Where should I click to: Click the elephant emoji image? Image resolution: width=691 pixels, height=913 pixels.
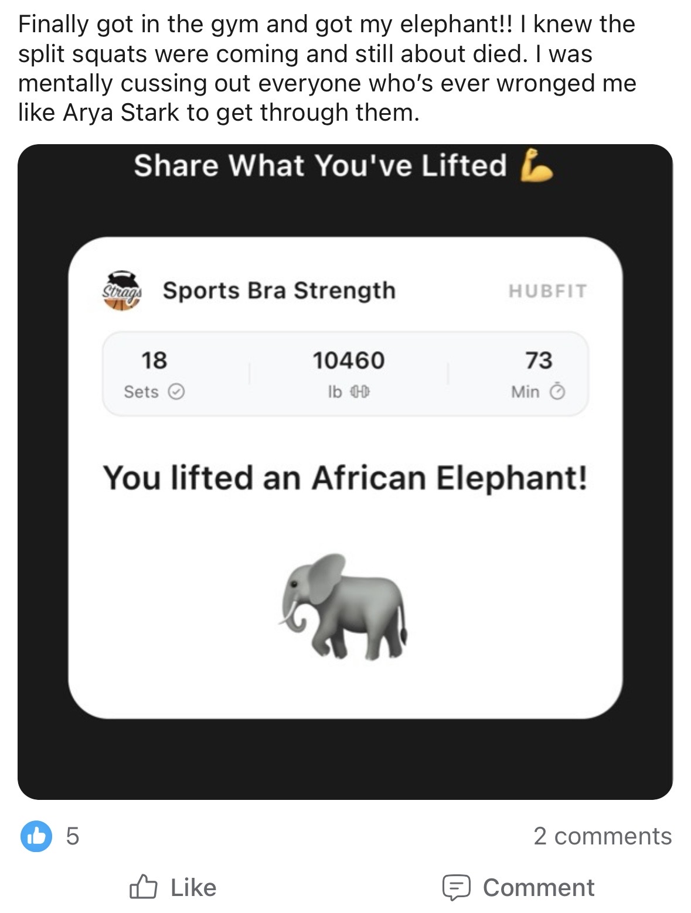click(x=347, y=607)
